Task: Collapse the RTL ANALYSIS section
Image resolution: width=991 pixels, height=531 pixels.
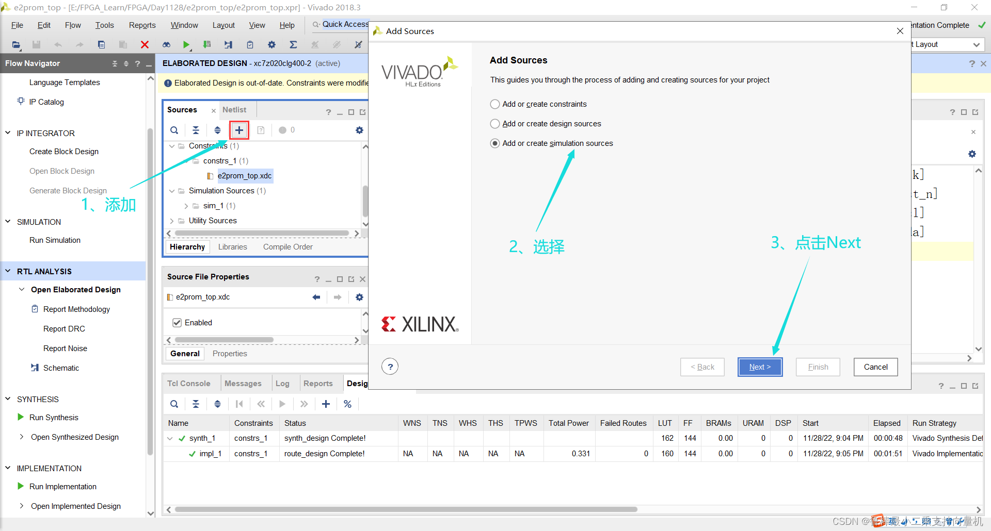Action: [x=8, y=271]
